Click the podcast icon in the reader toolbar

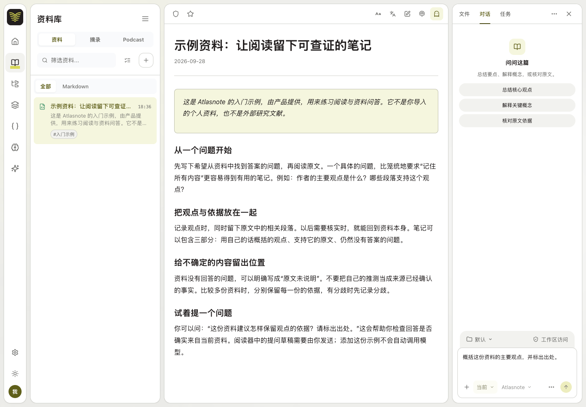[422, 14]
